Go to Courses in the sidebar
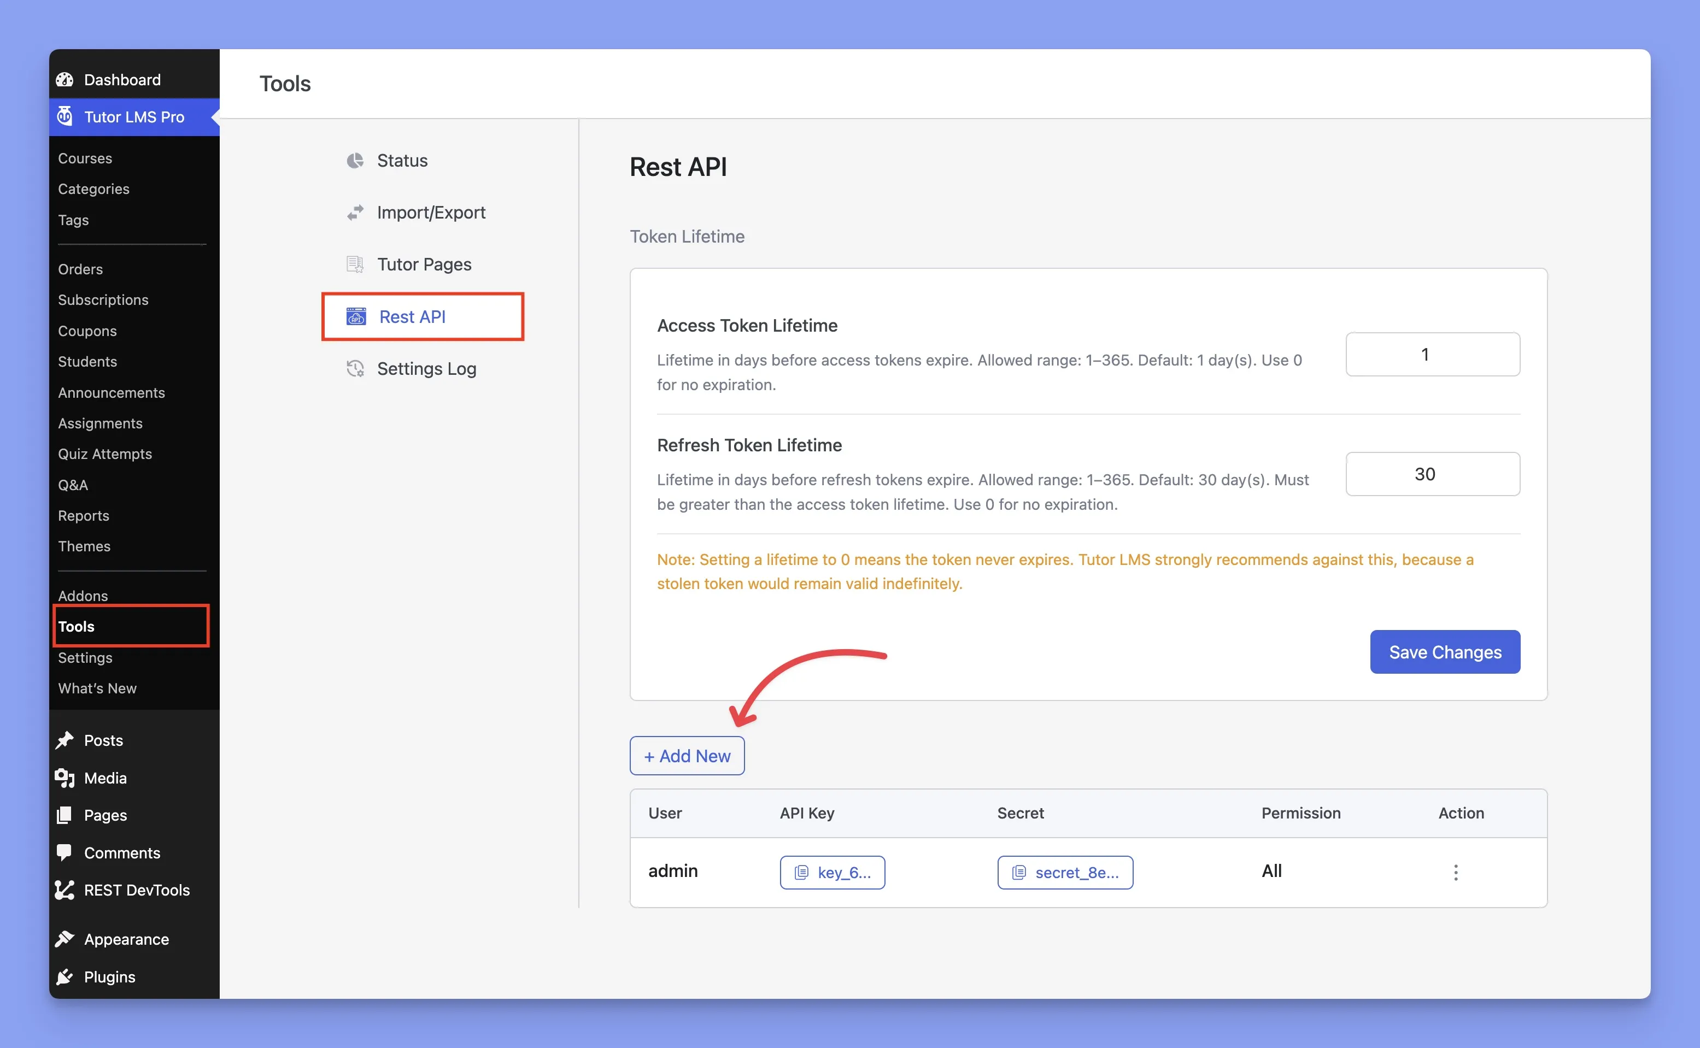The height and width of the screenshot is (1048, 1700). (85, 158)
